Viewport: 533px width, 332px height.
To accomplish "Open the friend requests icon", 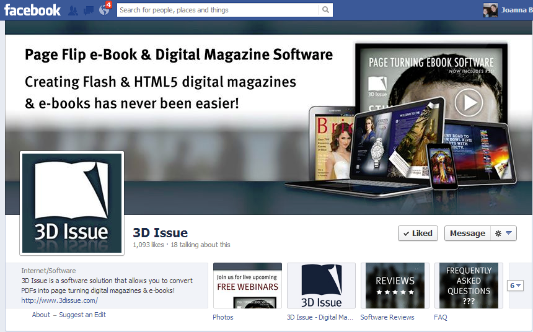I will 73,11.
